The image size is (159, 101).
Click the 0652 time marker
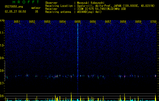32,22
